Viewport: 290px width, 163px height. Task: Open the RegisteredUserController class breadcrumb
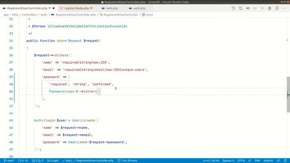tap(121, 14)
